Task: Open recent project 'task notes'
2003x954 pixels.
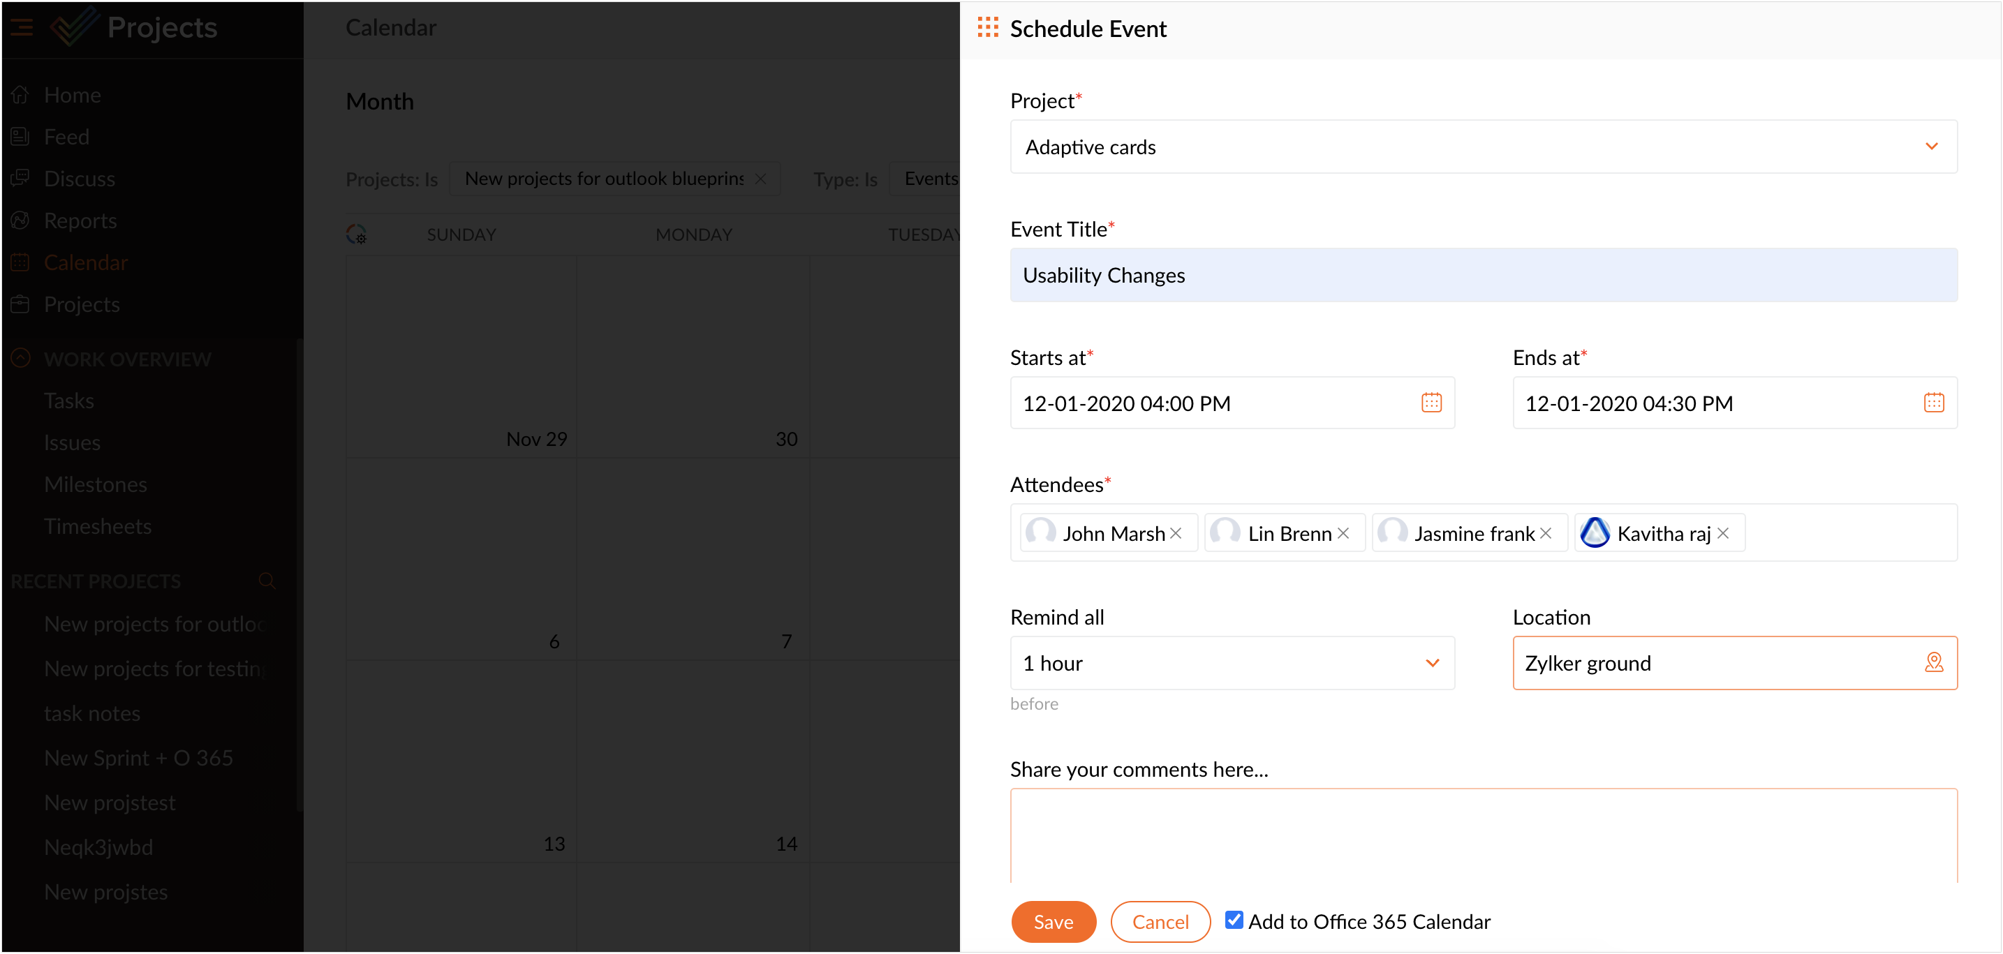Action: tap(91, 714)
